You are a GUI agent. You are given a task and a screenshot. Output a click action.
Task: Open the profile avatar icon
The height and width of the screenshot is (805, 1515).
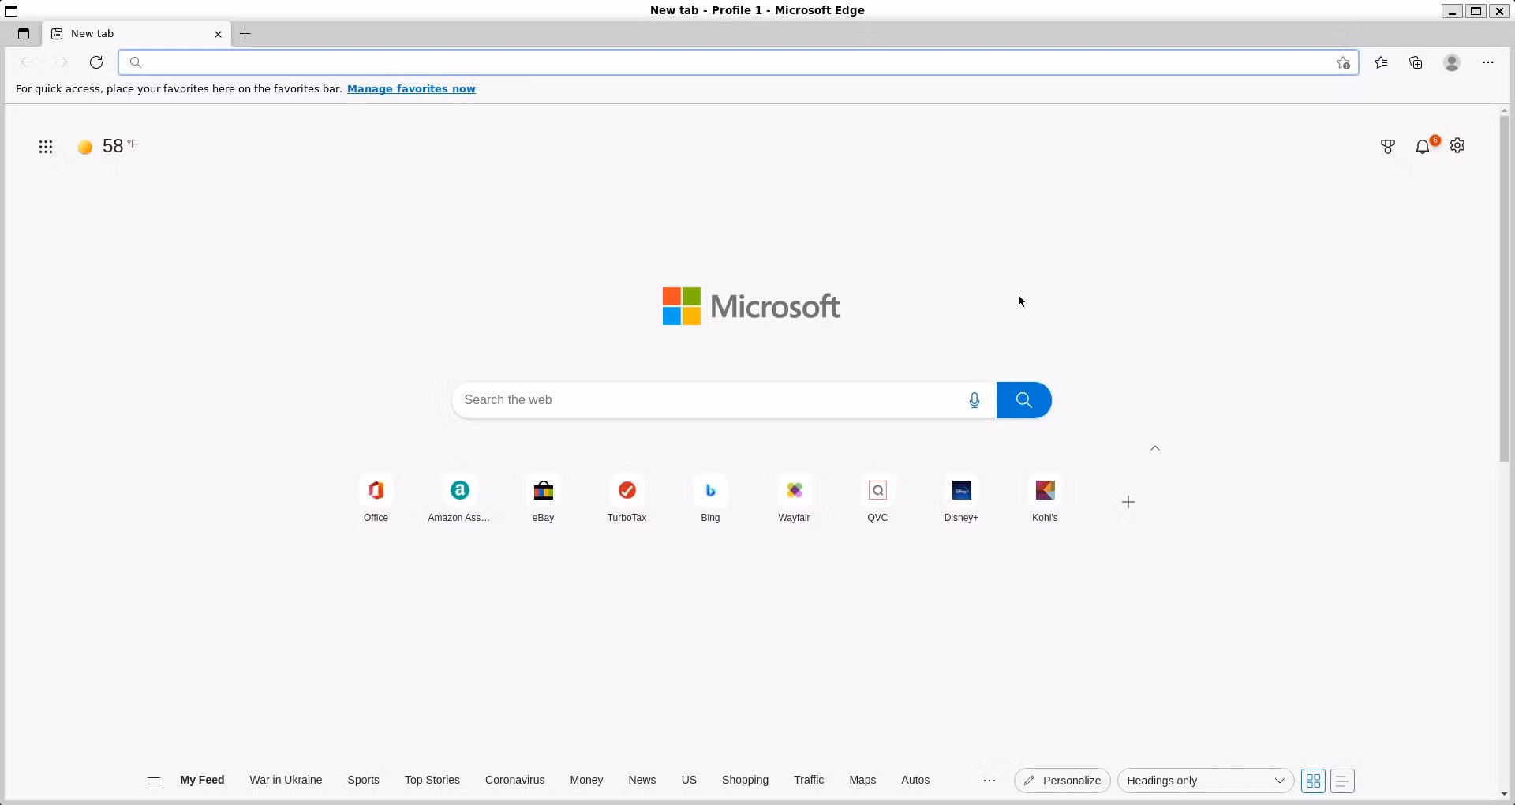(x=1452, y=62)
